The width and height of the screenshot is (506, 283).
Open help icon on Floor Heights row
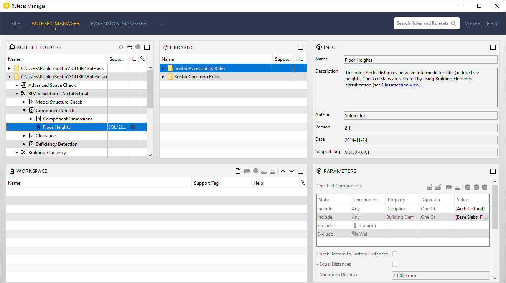click(x=133, y=127)
